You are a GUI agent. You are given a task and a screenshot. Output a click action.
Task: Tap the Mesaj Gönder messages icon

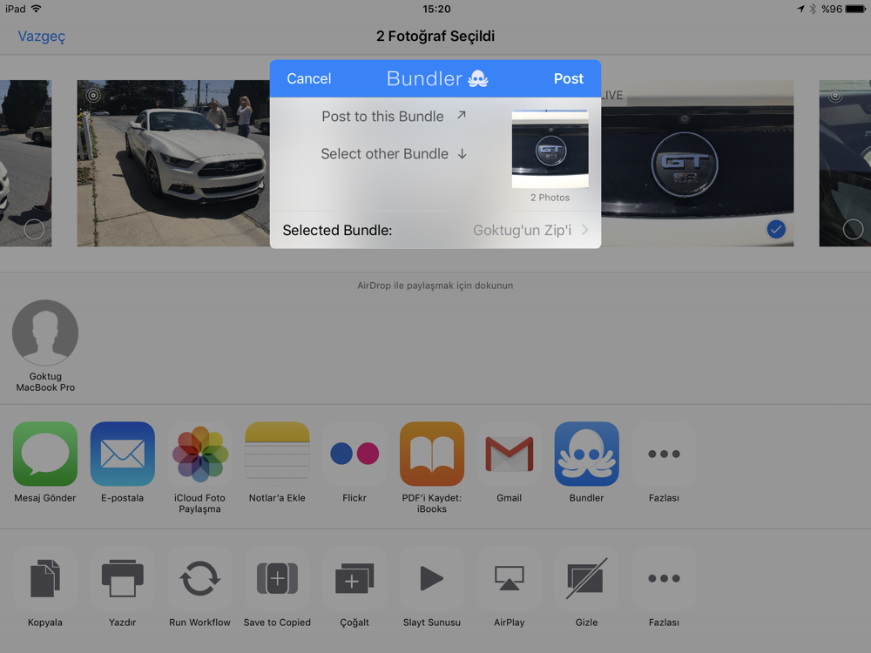click(45, 454)
